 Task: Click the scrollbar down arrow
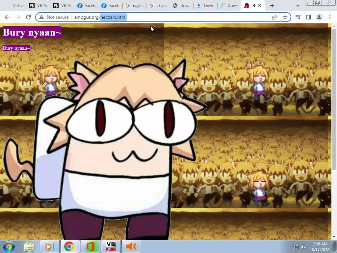(334, 237)
